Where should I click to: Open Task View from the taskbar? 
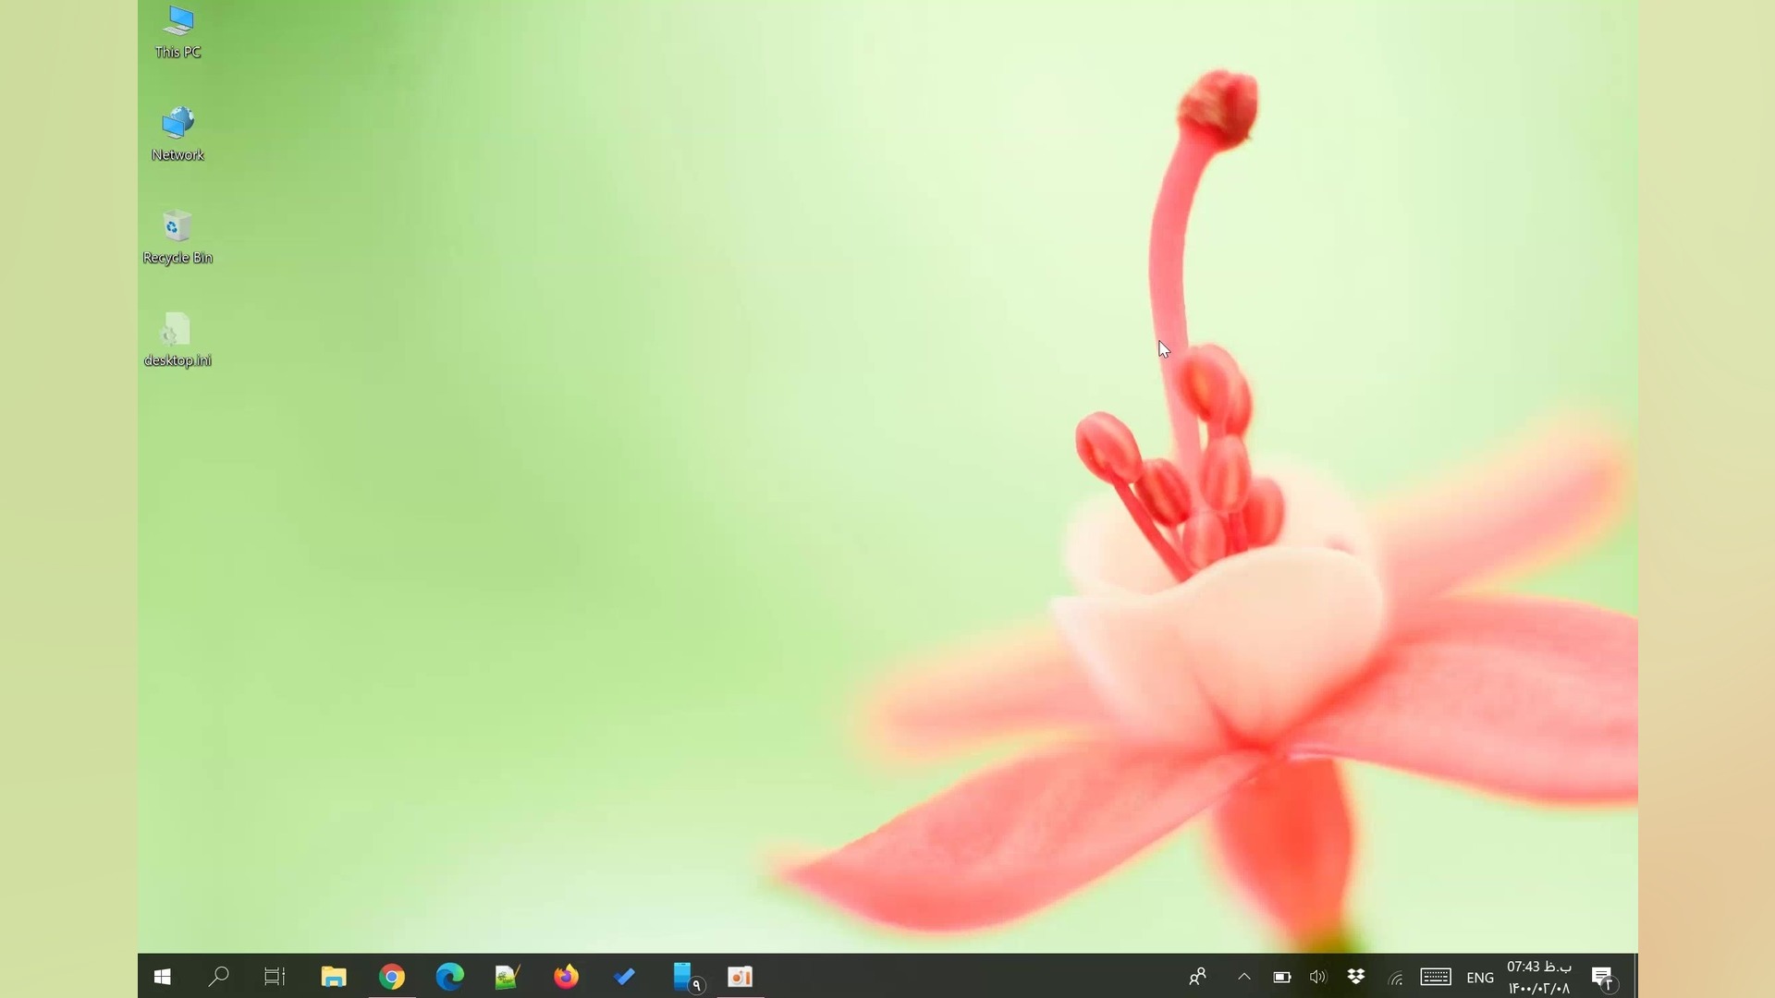tap(275, 977)
